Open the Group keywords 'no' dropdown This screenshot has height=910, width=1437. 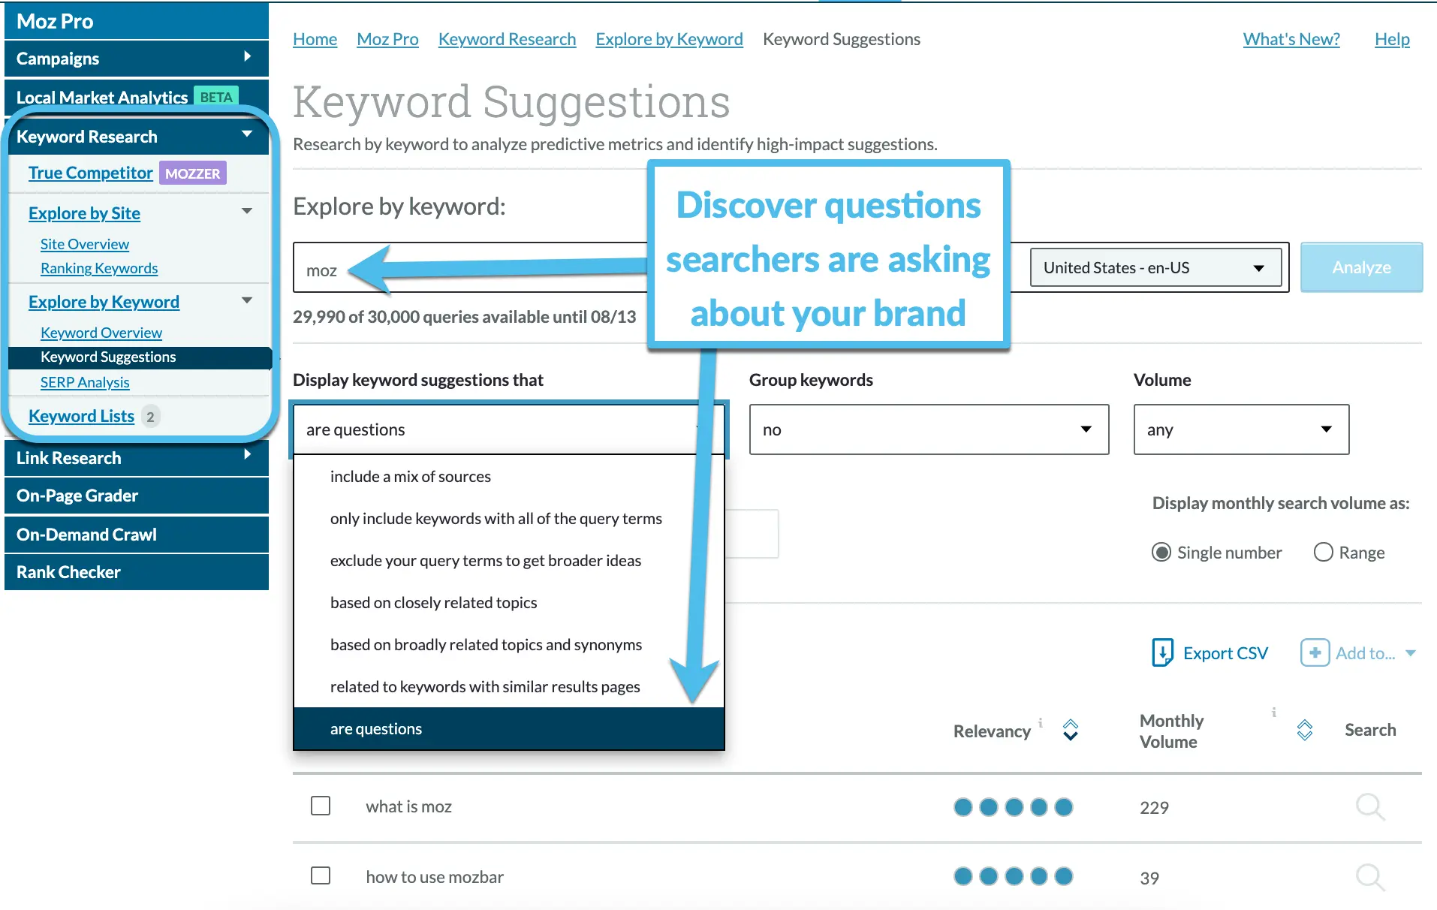[928, 429]
